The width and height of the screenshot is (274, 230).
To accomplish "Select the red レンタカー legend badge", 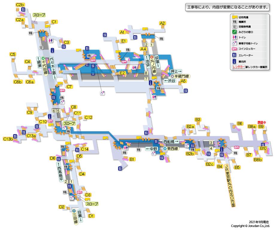I will 238,67.
